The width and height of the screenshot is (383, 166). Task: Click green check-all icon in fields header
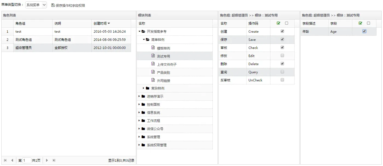point(360,23)
